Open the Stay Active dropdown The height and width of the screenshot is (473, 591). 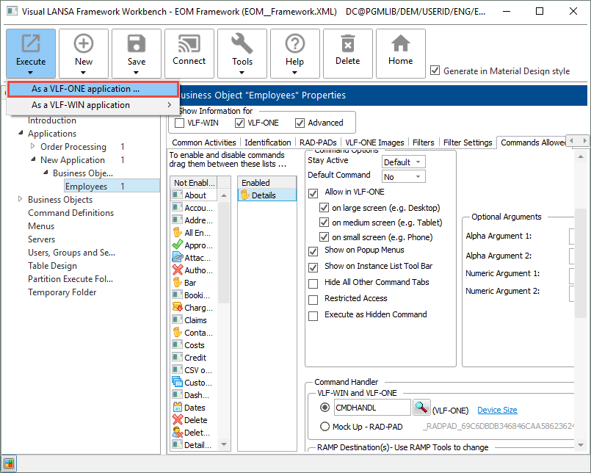tap(404, 162)
